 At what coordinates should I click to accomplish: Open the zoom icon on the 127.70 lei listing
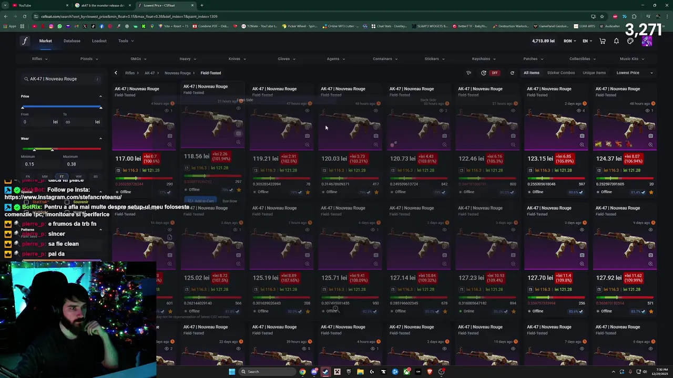[582, 264]
